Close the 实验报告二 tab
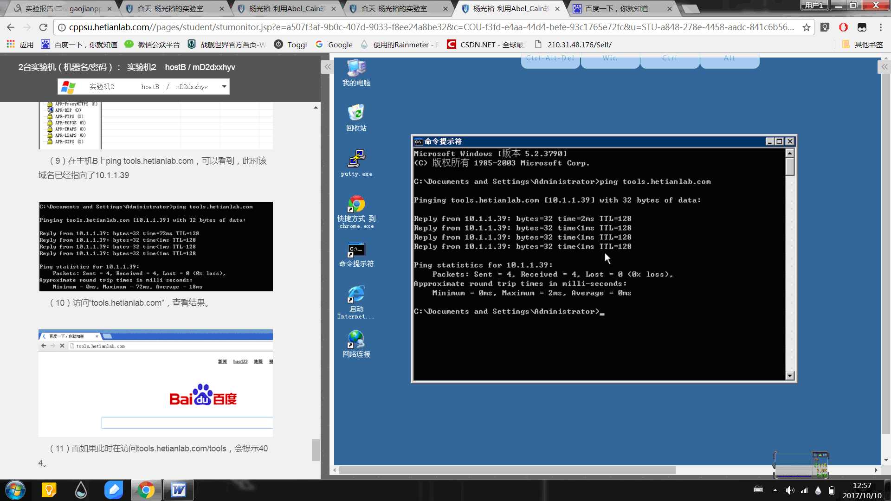Viewport: 891px width, 501px height. 109,8
